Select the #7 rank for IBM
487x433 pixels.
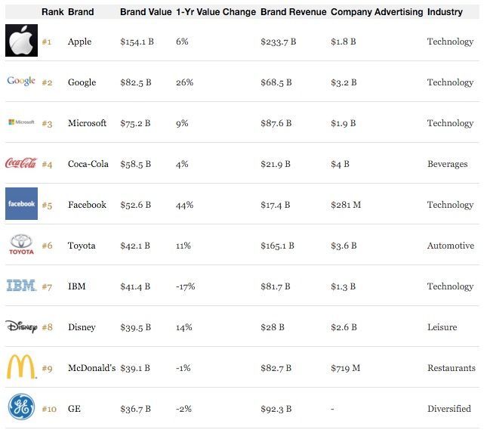coord(47,286)
